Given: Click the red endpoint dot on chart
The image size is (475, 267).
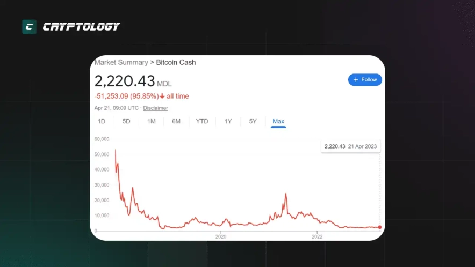Looking at the screenshot, I should (x=380, y=227).
